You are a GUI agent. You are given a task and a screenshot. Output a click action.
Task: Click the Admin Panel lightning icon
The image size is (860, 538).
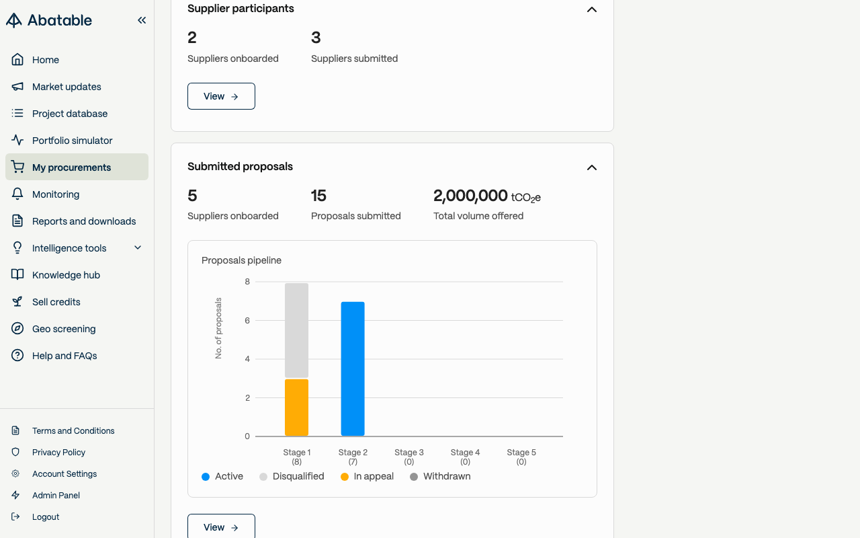pyautogui.click(x=15, y=496)
